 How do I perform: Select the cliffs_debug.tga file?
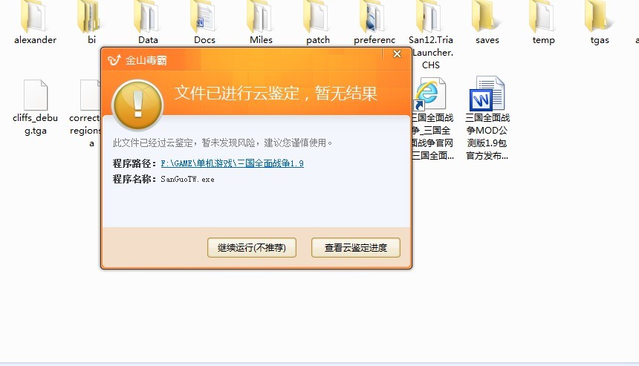click(x=35, y=108)
